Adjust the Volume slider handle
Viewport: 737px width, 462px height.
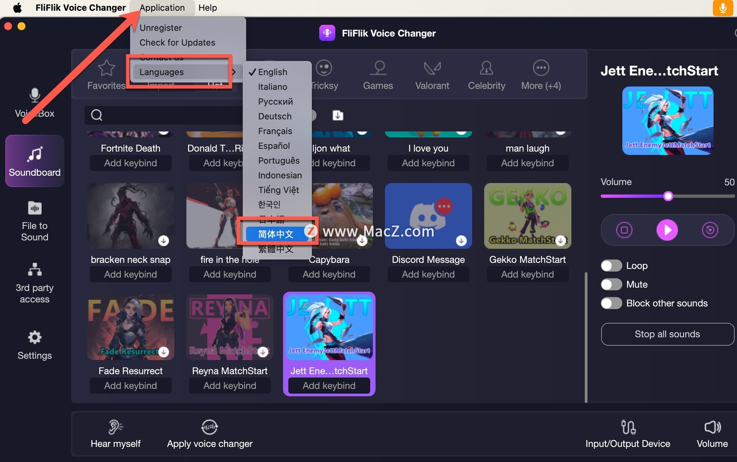(x=668, y=196)
